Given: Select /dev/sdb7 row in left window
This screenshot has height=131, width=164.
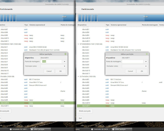Looking at the screenshot, I should [38, 29].
